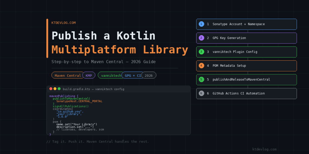309x154 pixels.
Task: Click the 'Multiplatform Library' heading
Action: [120, 50]
